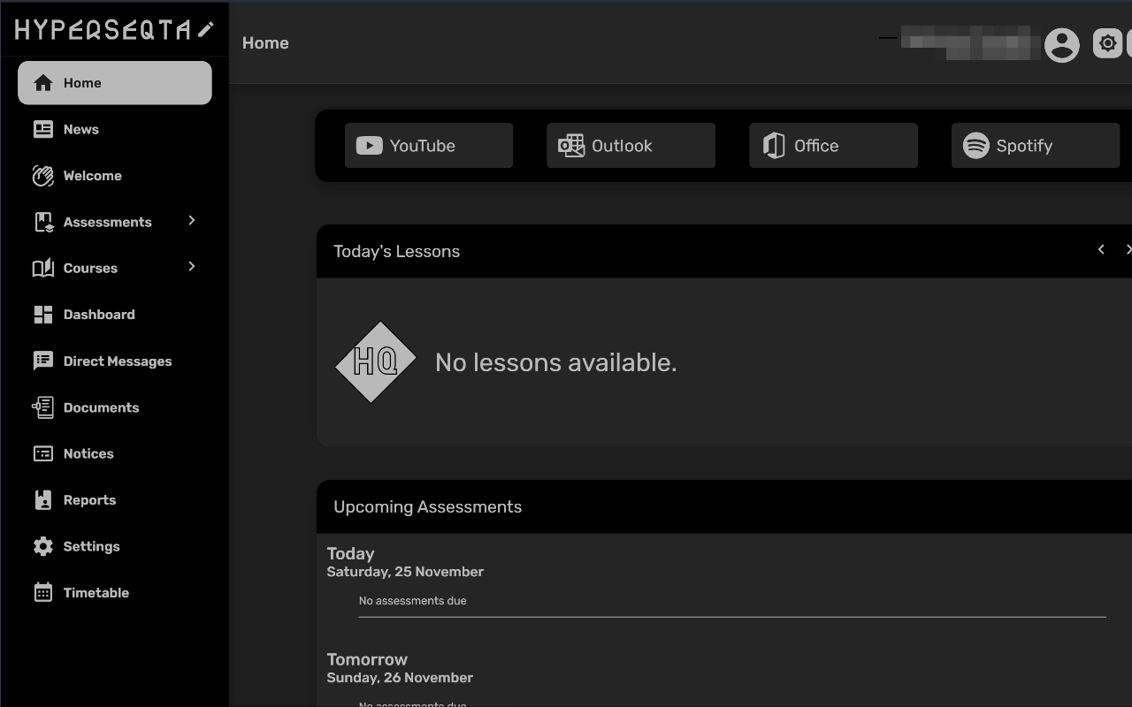Open the News section from the sidebar
Screen dimensions: 1132x707
(80, 129)
